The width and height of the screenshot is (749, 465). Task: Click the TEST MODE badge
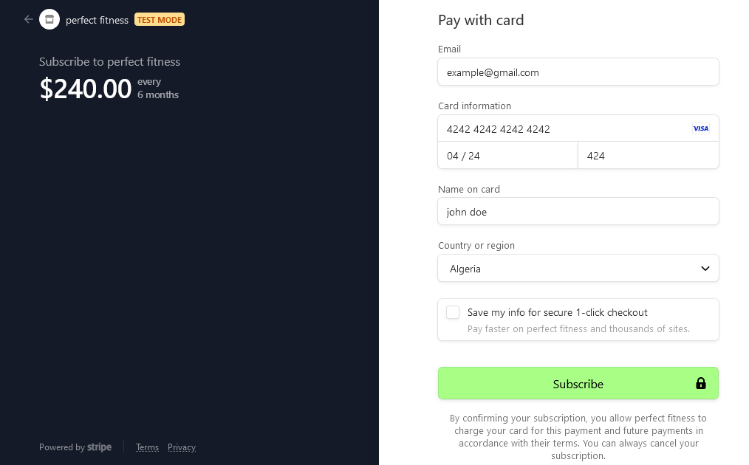click(159, 20)
